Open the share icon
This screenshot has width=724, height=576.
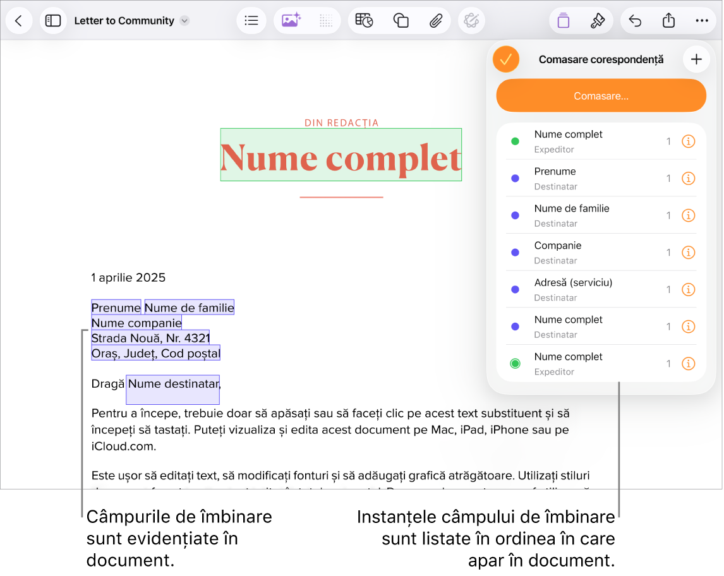(x=668, y=21)
